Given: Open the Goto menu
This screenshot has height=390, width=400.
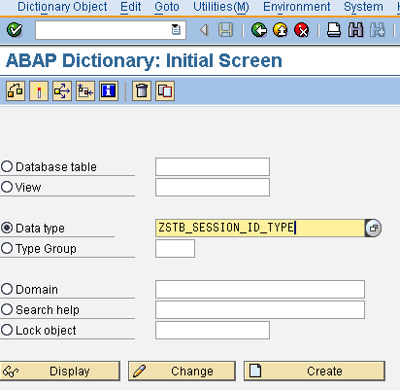Looking at the screenshot, I should tap(167, 7).
